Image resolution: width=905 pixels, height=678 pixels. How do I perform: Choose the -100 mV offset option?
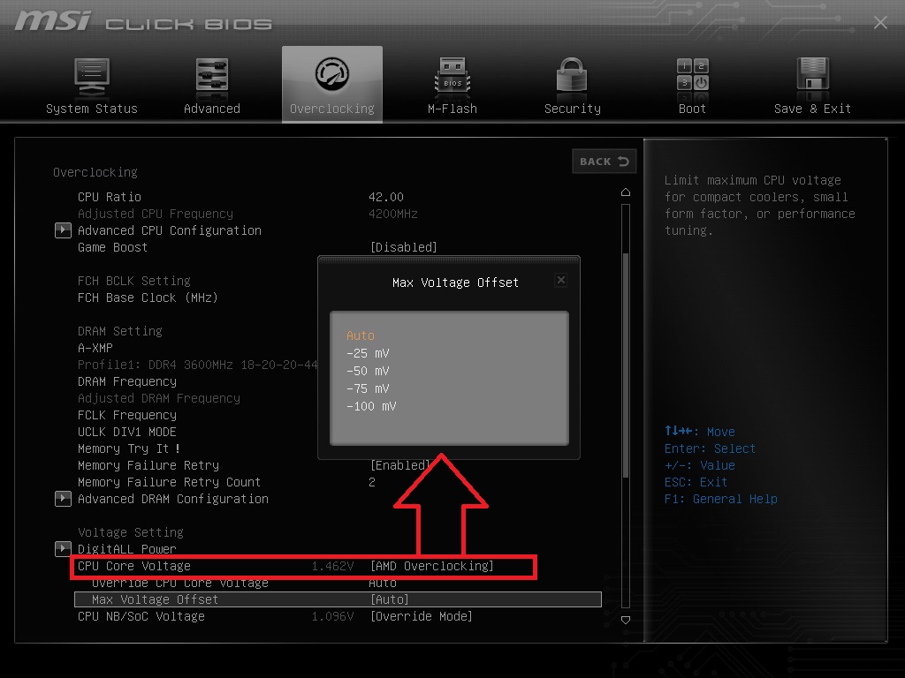tap(371, 406)
